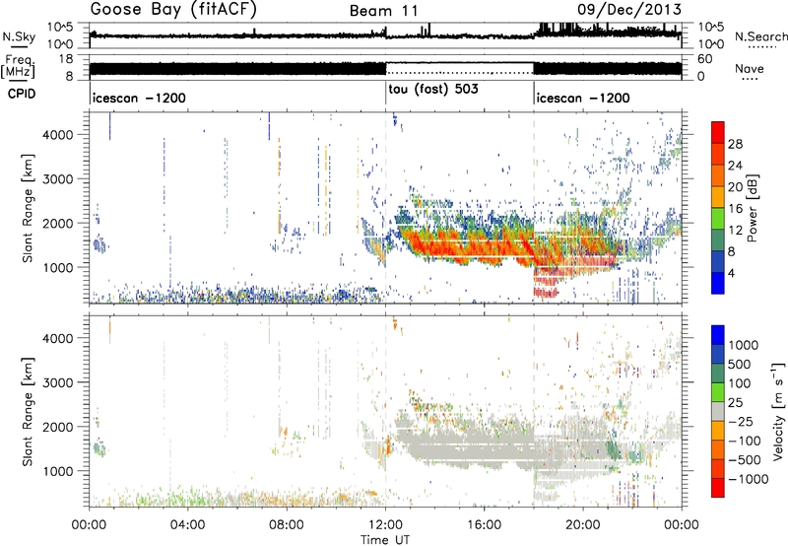The image size is (788, 546).
Task: Click the 'Velocity [m s-1]' colorbar title
Action: [x=778, y=410]
